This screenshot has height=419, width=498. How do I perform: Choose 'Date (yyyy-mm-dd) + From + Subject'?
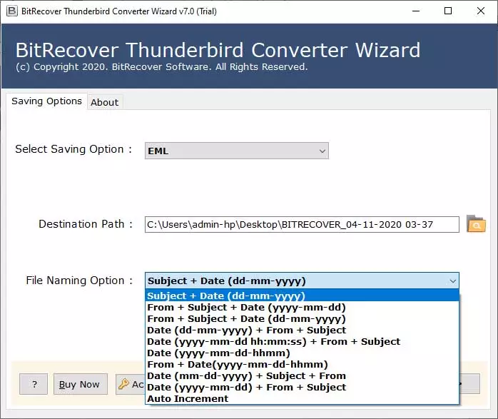click(246, 388)
